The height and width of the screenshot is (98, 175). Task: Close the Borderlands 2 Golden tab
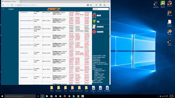[x=18, y=2]
